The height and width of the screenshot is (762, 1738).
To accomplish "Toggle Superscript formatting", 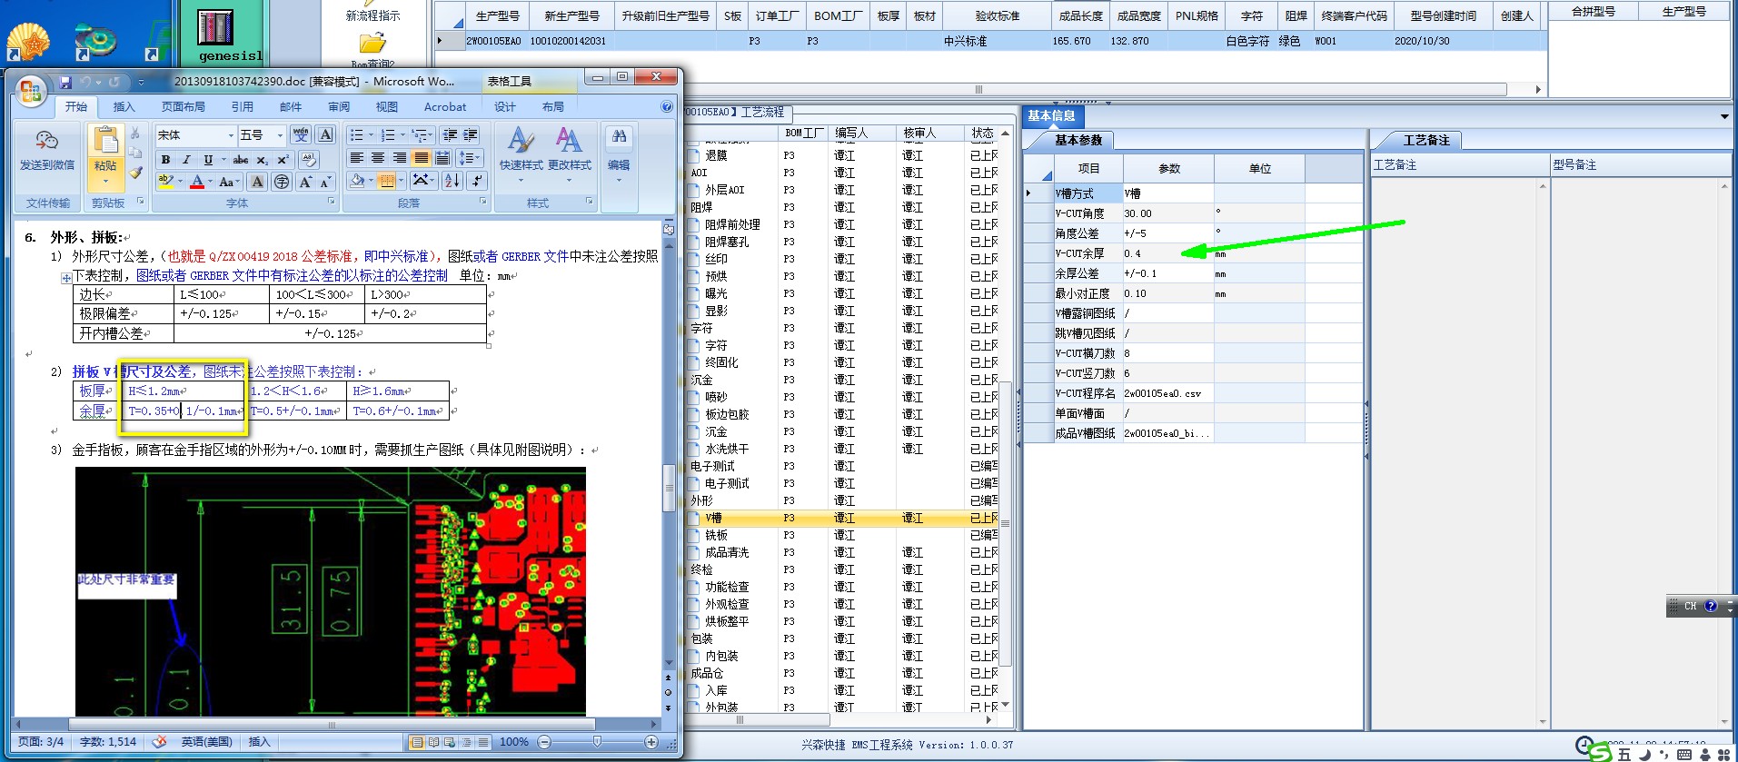I will point(283,159).
